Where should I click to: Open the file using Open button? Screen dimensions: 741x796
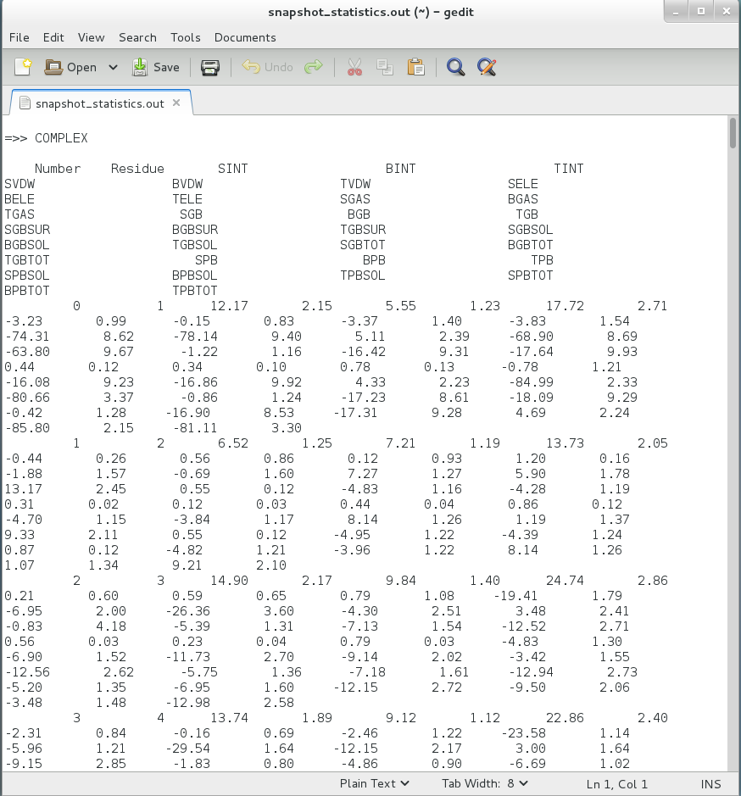click(x=71, y=67)
